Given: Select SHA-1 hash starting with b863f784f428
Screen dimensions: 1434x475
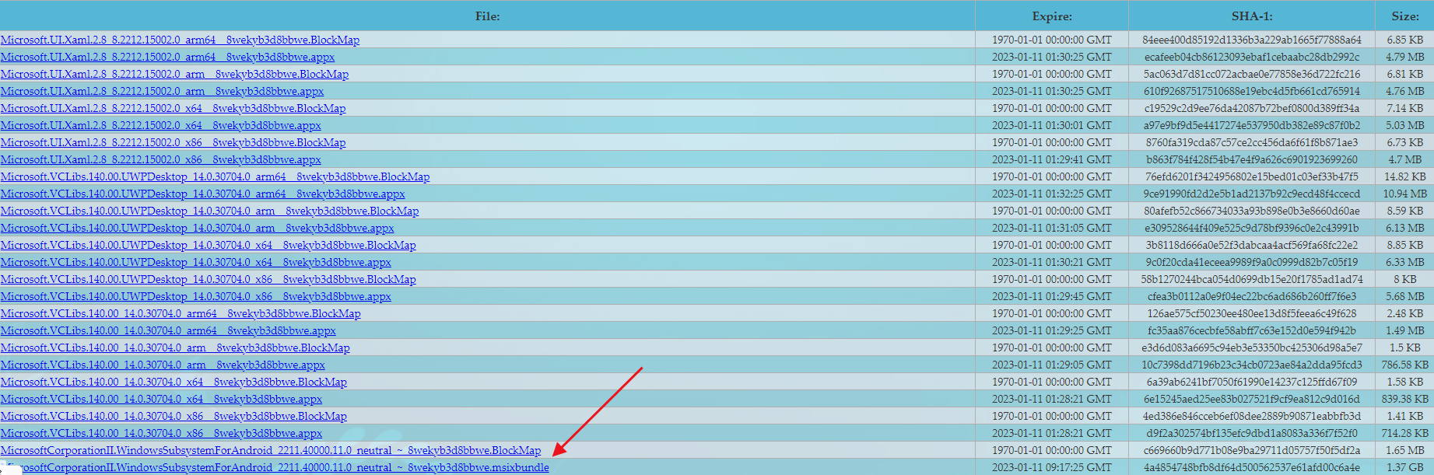Looking at the screenshot, I should coord(1252,159).
